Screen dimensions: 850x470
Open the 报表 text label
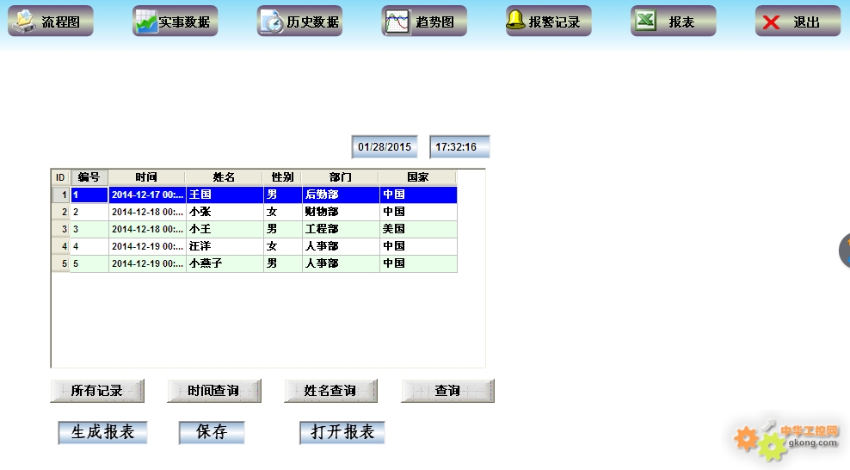point(681,22)
